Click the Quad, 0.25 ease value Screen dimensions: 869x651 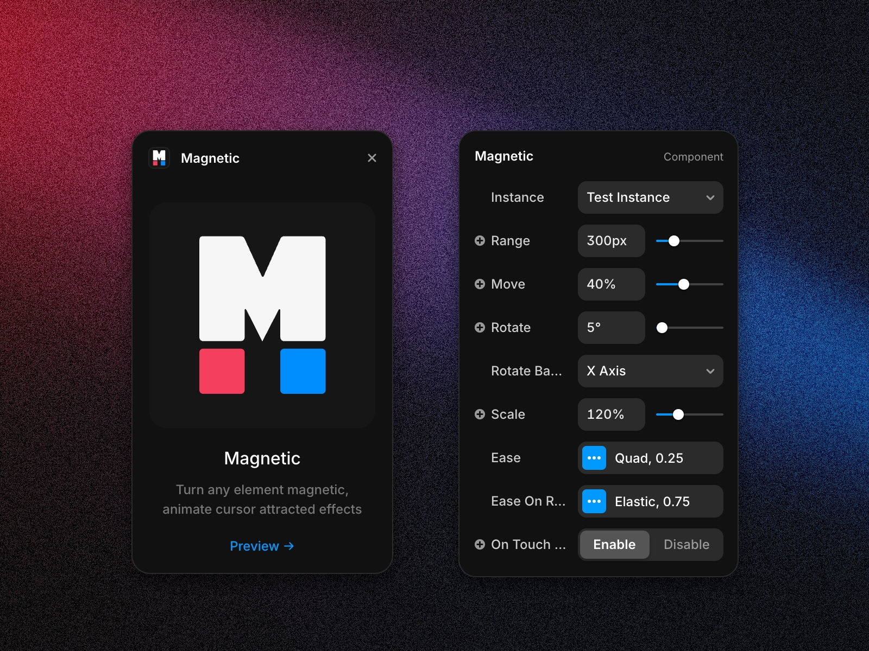649,458
